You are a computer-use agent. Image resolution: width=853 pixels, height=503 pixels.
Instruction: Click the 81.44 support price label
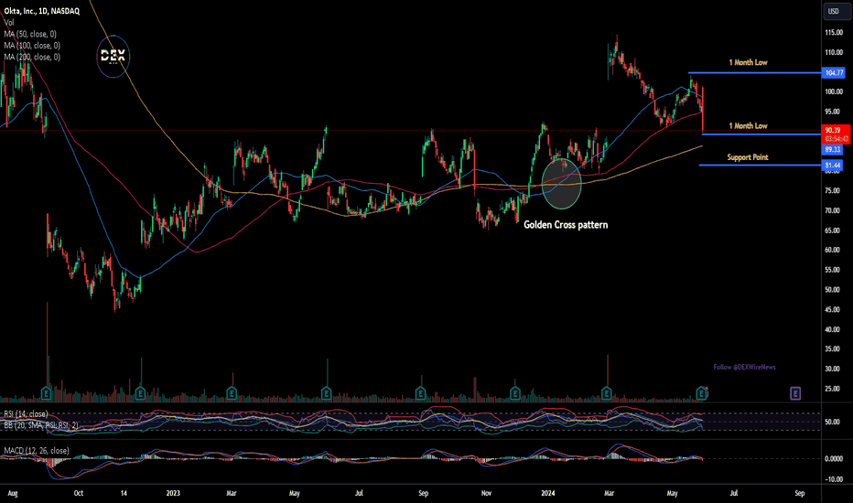pos(832,166)
